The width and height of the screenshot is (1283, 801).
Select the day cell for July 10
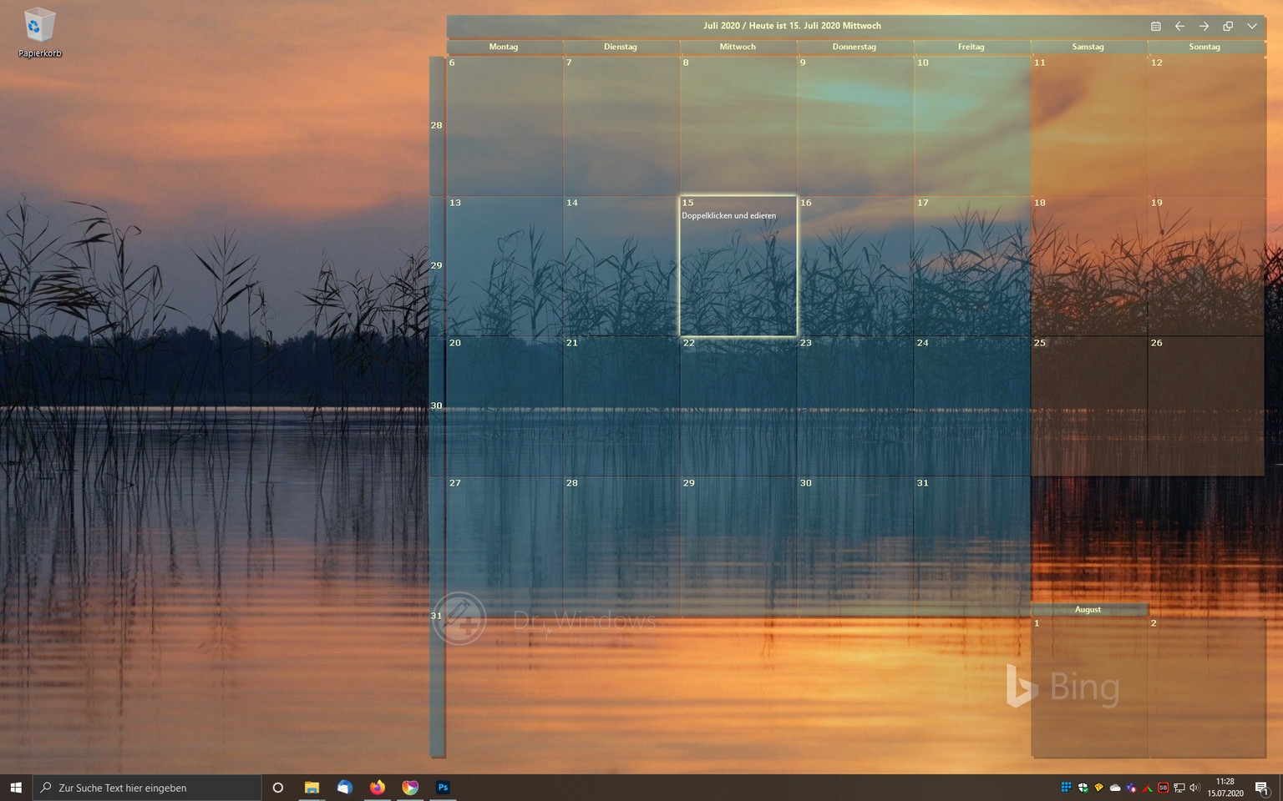point(972,126)
